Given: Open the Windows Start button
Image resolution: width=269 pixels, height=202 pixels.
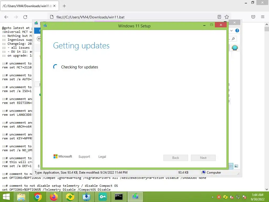Looking at the screenshot, I should (6, 197).
